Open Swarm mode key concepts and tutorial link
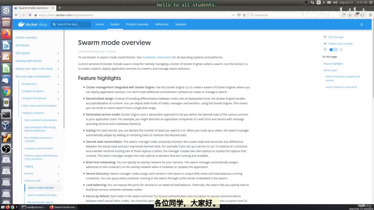 (x=342, y=78)
